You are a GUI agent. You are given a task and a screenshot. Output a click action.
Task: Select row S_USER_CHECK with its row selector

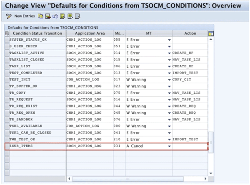pyautogui.click(x=7, y=46)
